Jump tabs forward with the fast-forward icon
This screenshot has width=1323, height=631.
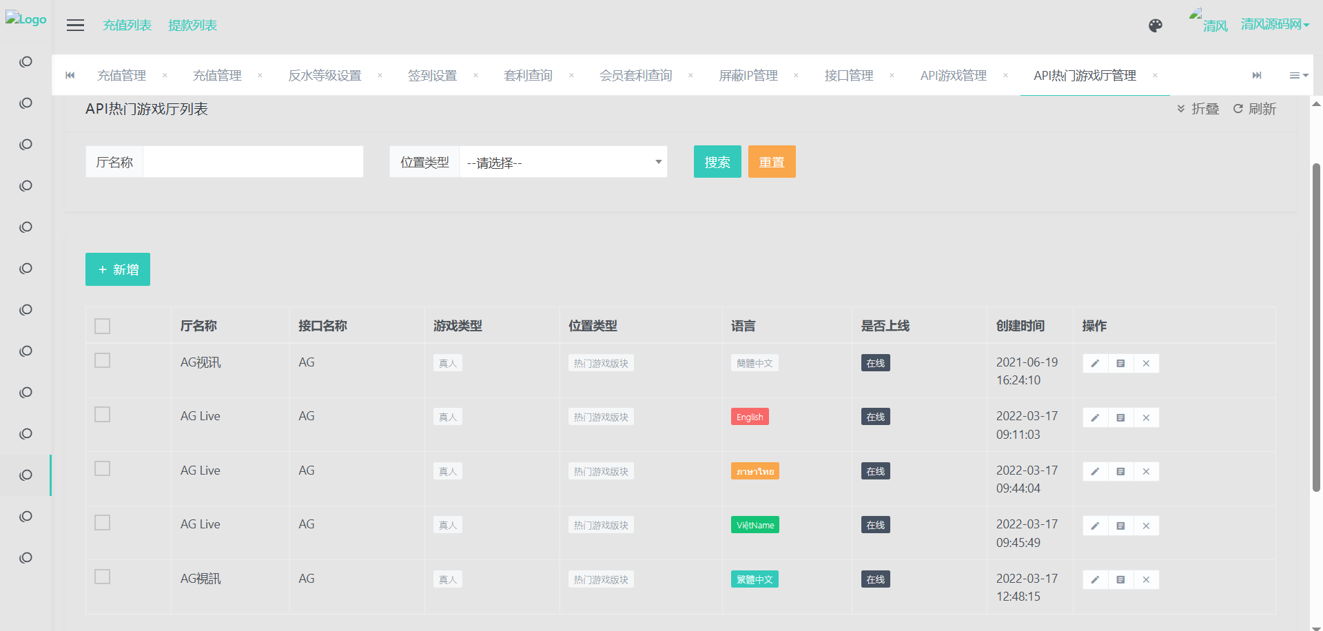1257,75
